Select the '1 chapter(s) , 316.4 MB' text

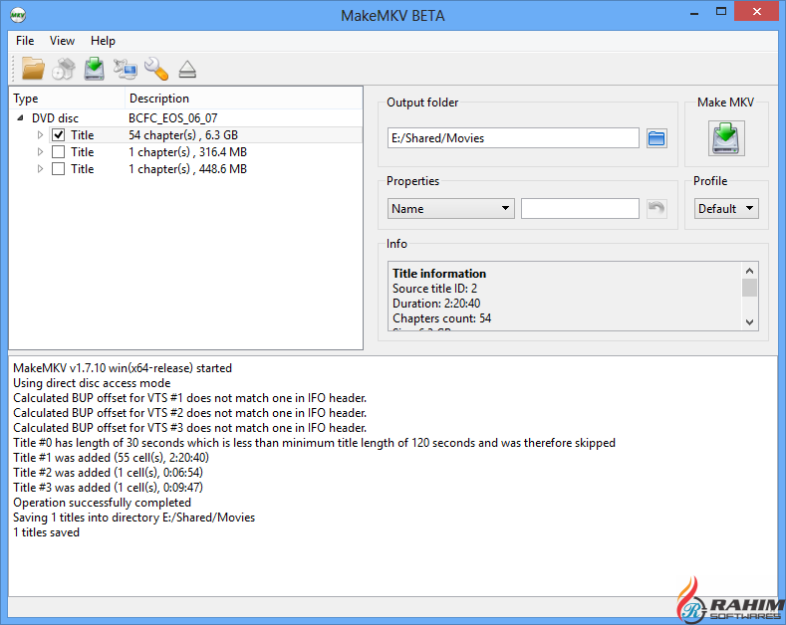click(x=187, y=152)
